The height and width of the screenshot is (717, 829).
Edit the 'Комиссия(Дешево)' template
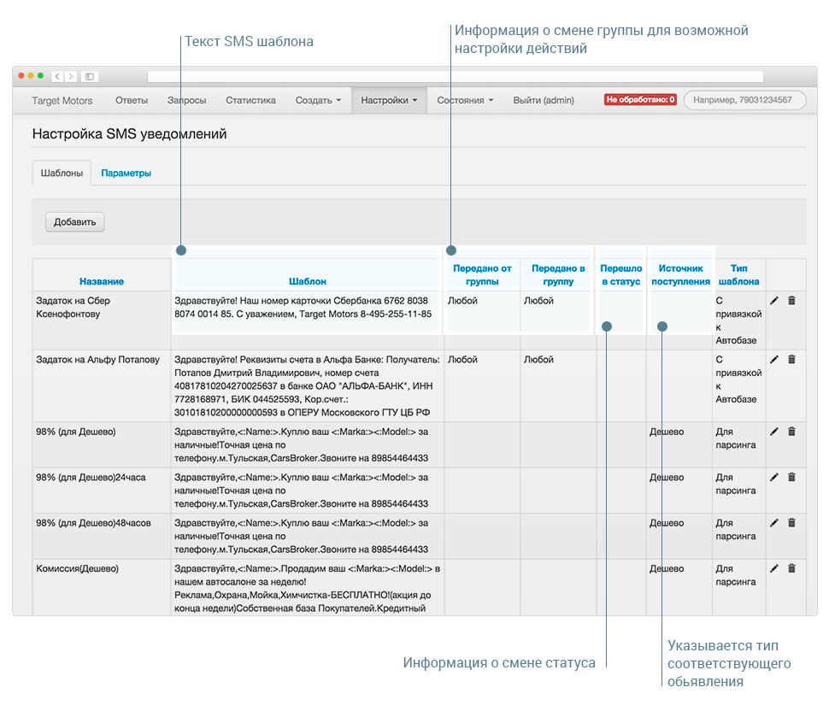click(774, 568)
